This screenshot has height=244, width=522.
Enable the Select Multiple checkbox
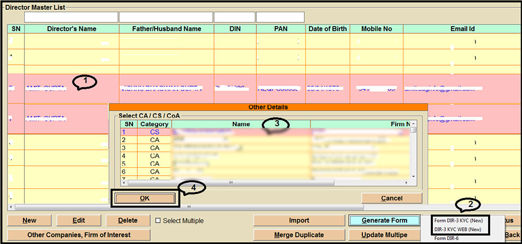pyautogui.click(x=158, y=221)
